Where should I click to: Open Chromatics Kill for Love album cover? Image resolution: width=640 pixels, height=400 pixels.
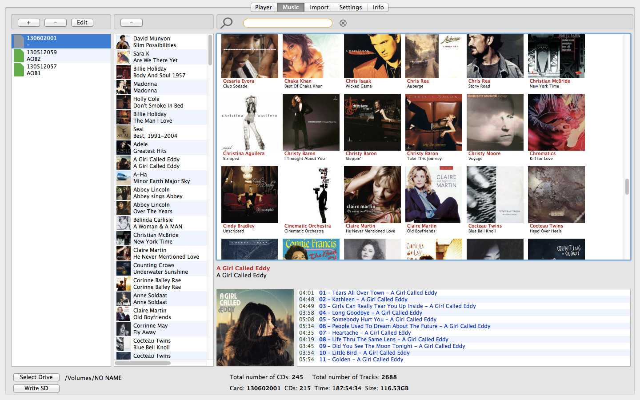tap(556, 122)
